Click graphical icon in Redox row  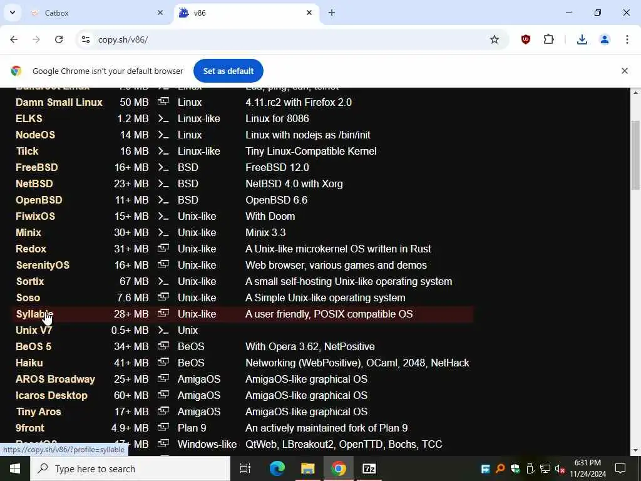163,249
